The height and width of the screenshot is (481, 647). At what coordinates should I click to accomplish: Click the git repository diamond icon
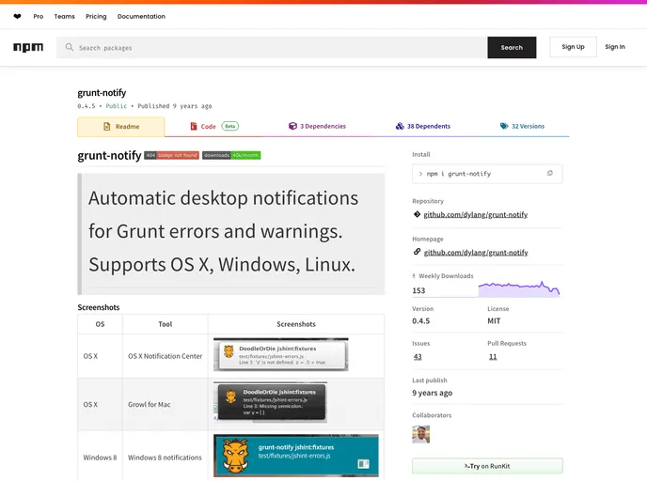point(417,214)
